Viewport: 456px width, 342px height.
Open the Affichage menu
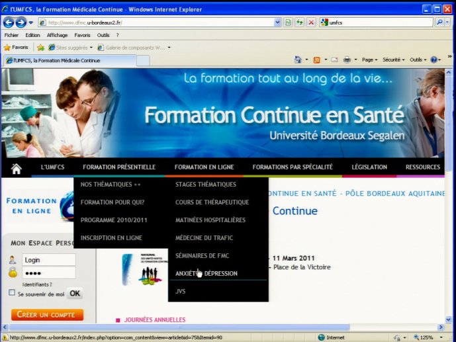pyautogui.click(x=58, y=35)
